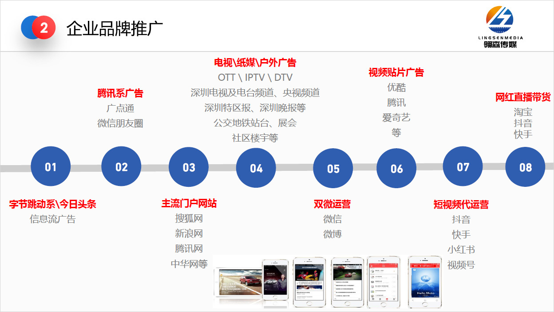Screen dimensions: 554x312
Task: Click the Lingsen Media logo
Action: click(500, 26)
